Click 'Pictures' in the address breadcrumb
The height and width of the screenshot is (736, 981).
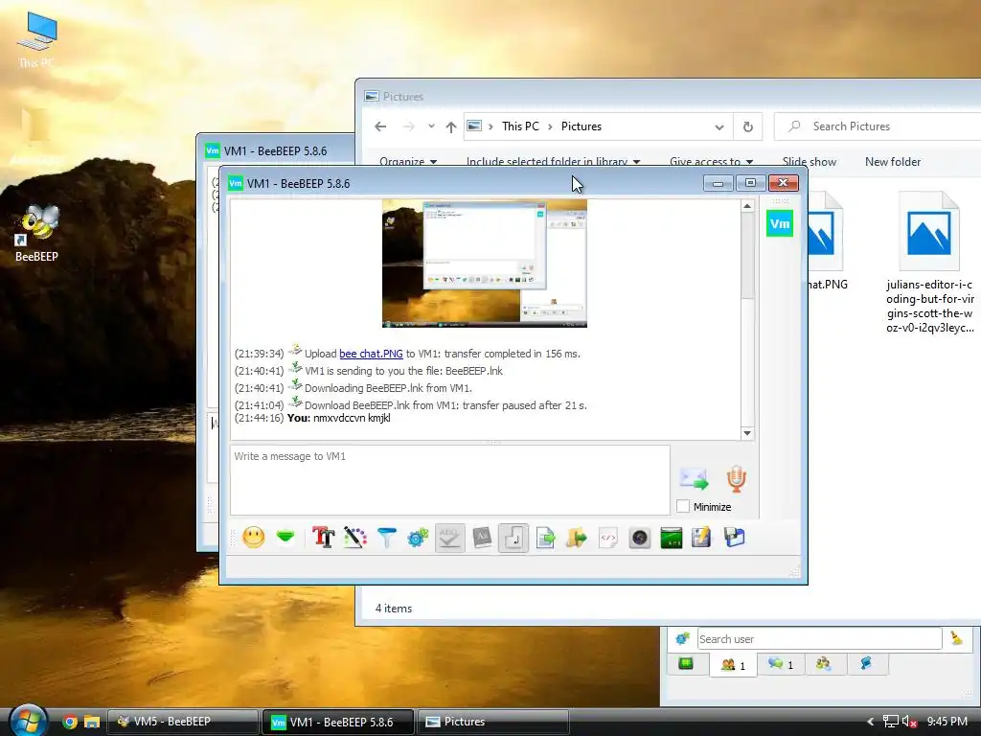582,126
